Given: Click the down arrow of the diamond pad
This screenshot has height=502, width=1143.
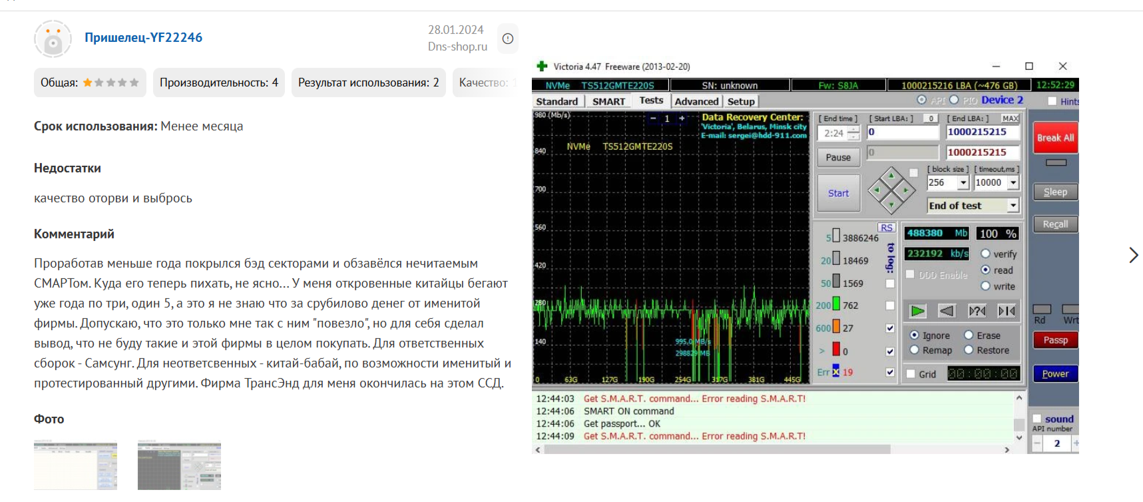Looking at the screenshot, I should click(891, 204).
